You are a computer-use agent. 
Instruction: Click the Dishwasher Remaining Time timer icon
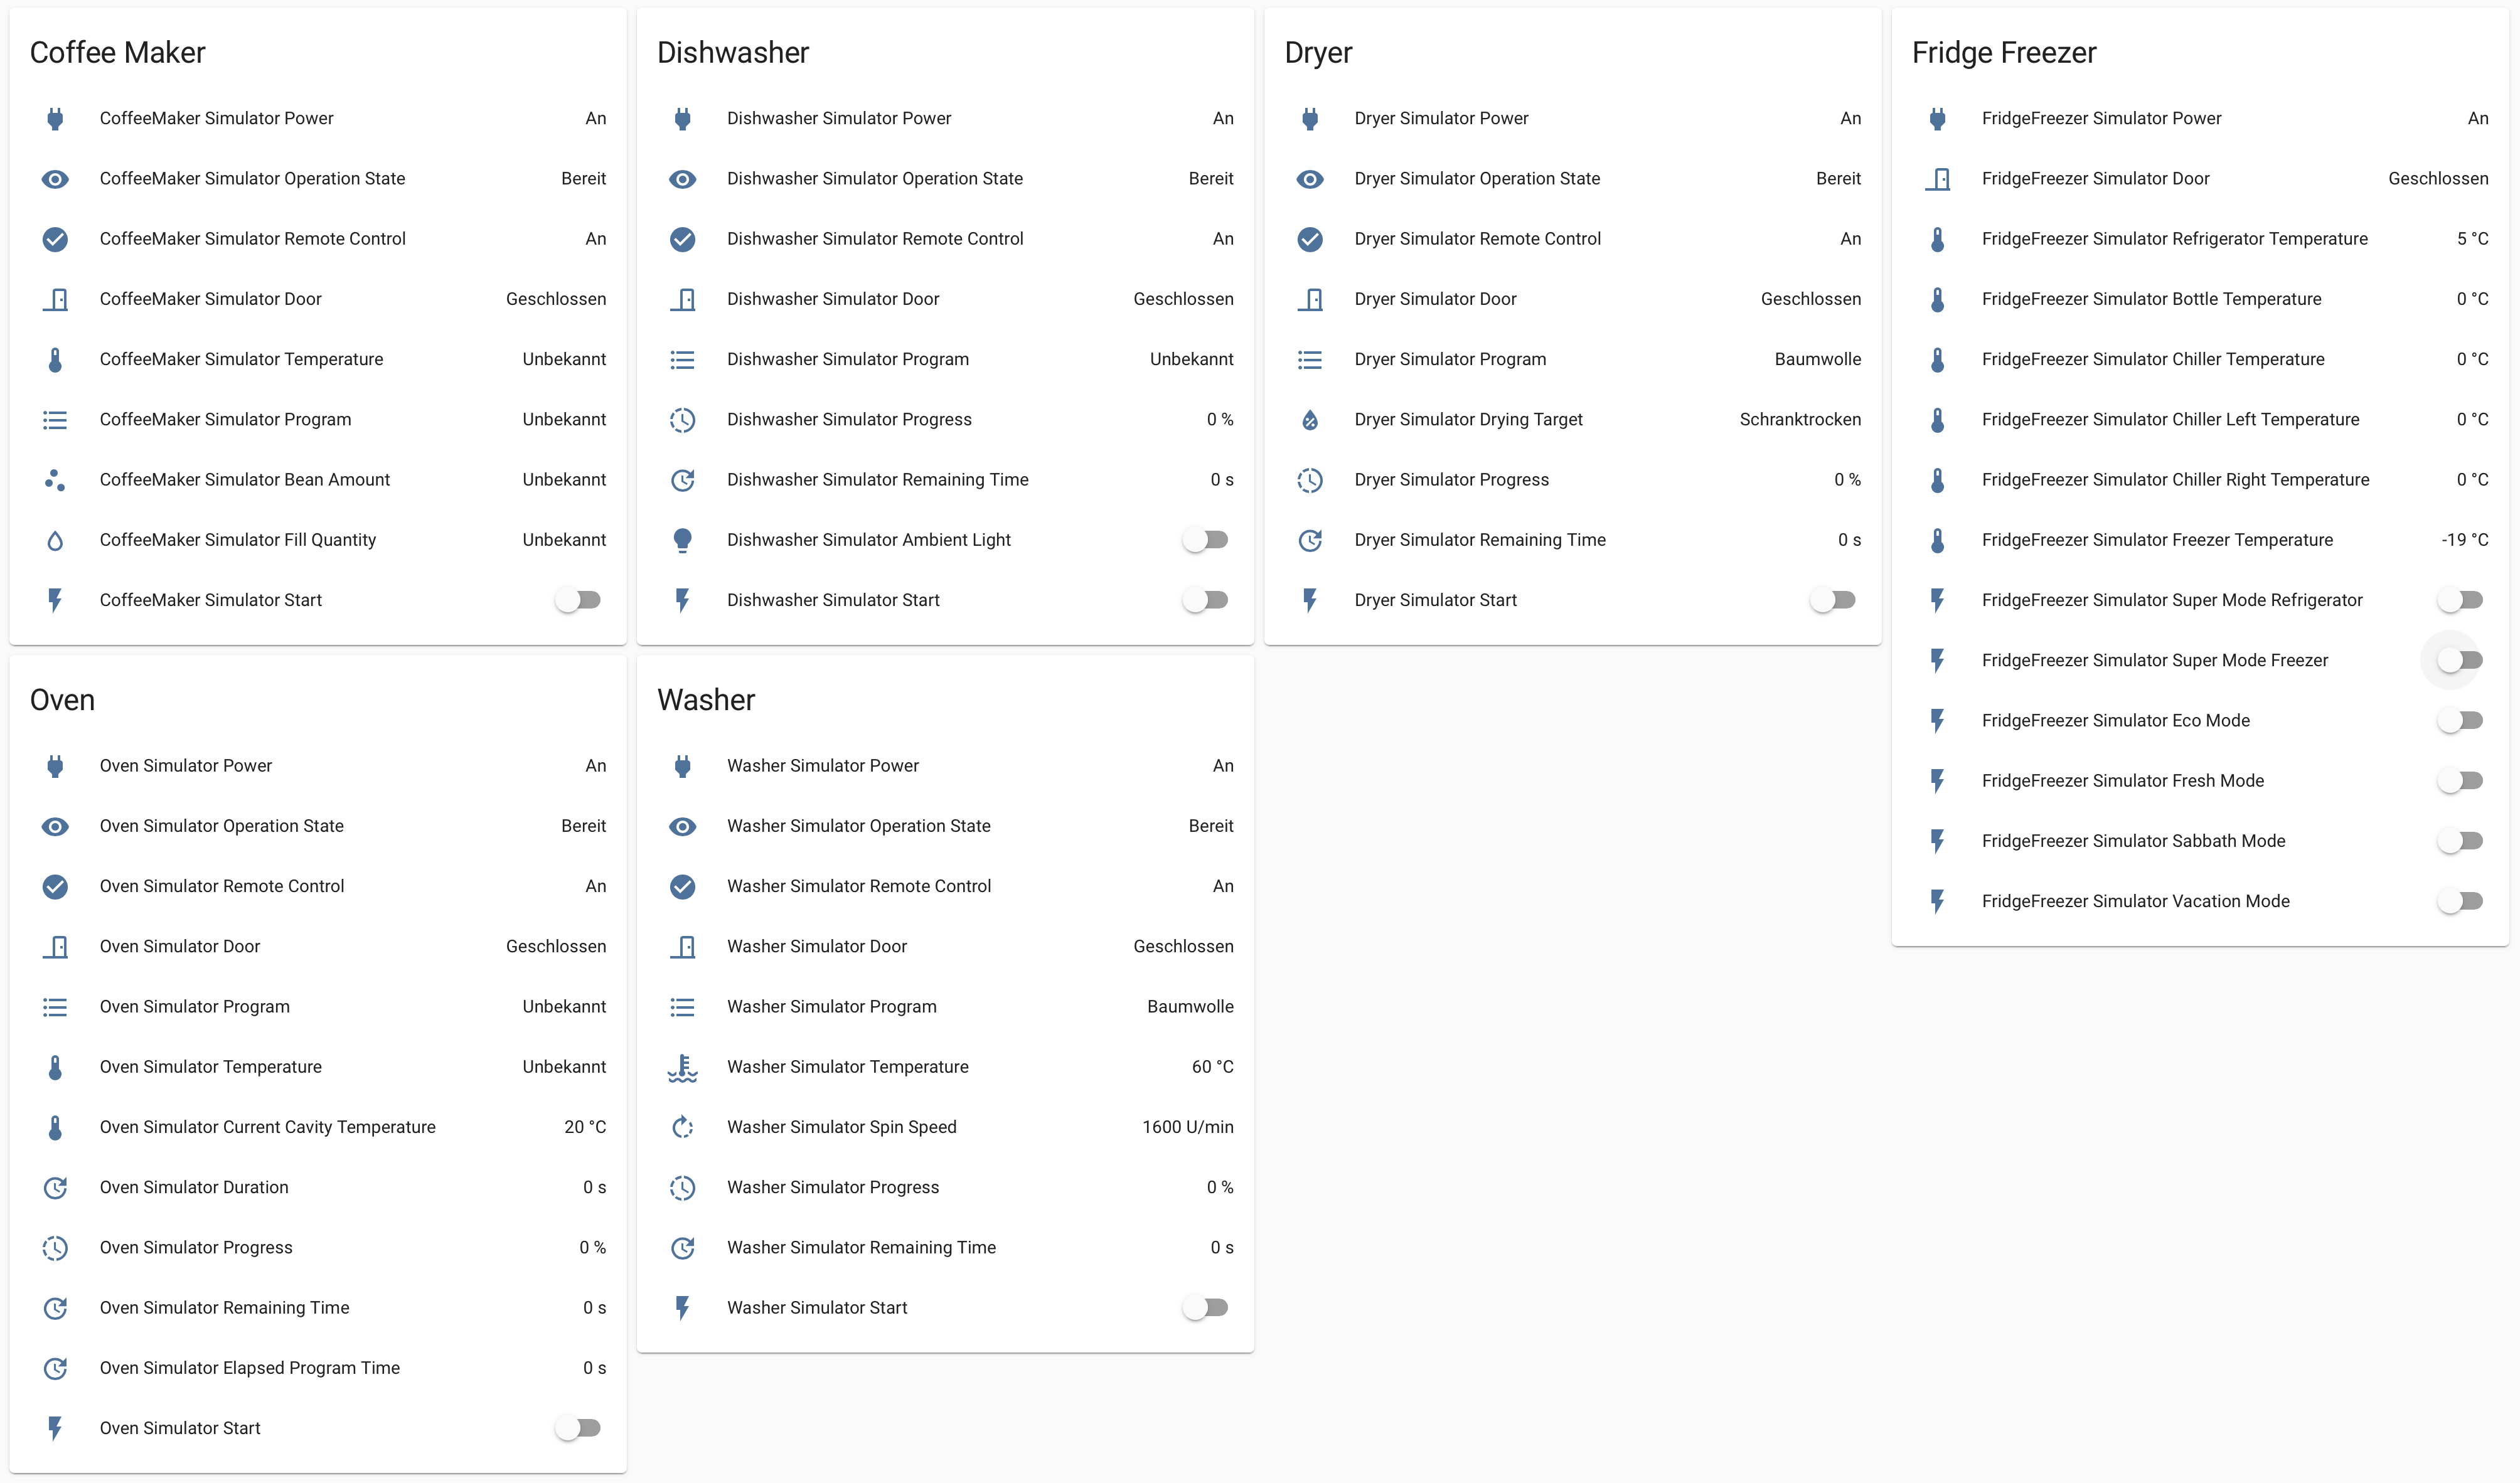682,480
